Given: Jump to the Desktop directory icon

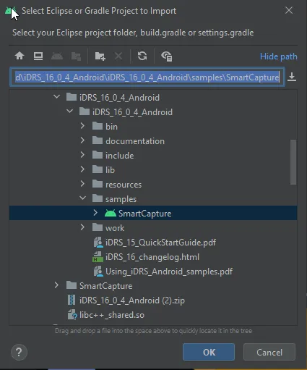Looking at the screenshot, I should [38, 56].
